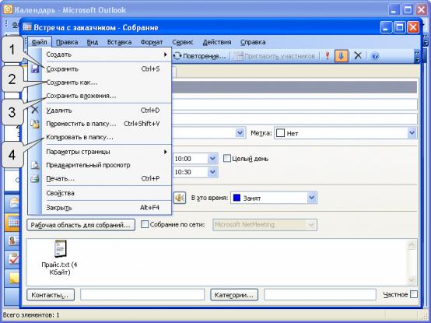Viewport: 431px width, 323px height.
Task: Click status bar text Всего элементов: 1
Action: 31,315
